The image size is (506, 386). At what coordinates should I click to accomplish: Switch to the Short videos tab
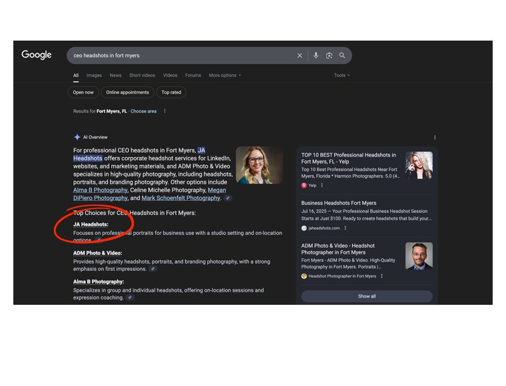[x=142, y=75]
